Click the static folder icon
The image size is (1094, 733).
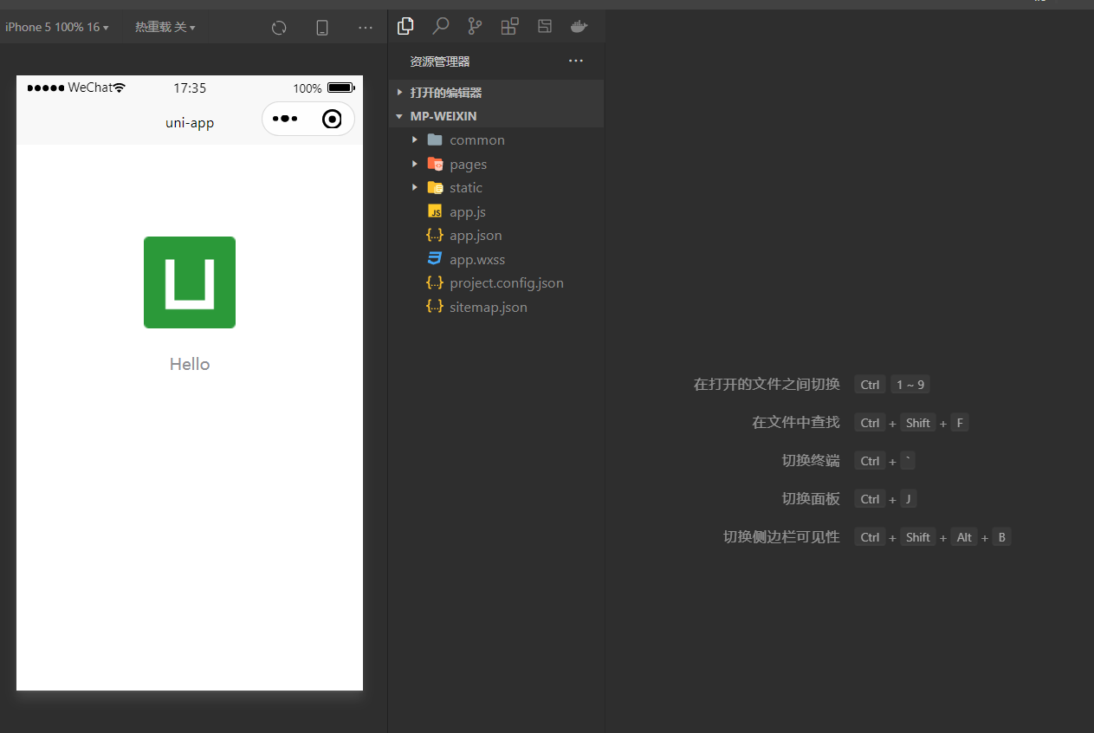pyautogui.click(x=435, y=187)
